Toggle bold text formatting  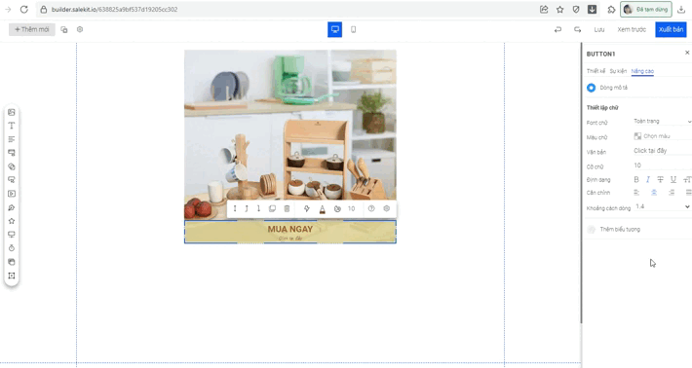click(x=636, y=179)
